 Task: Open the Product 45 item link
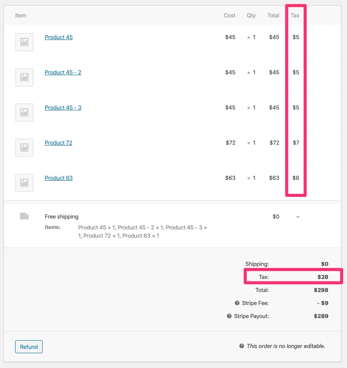pos(59,37)
